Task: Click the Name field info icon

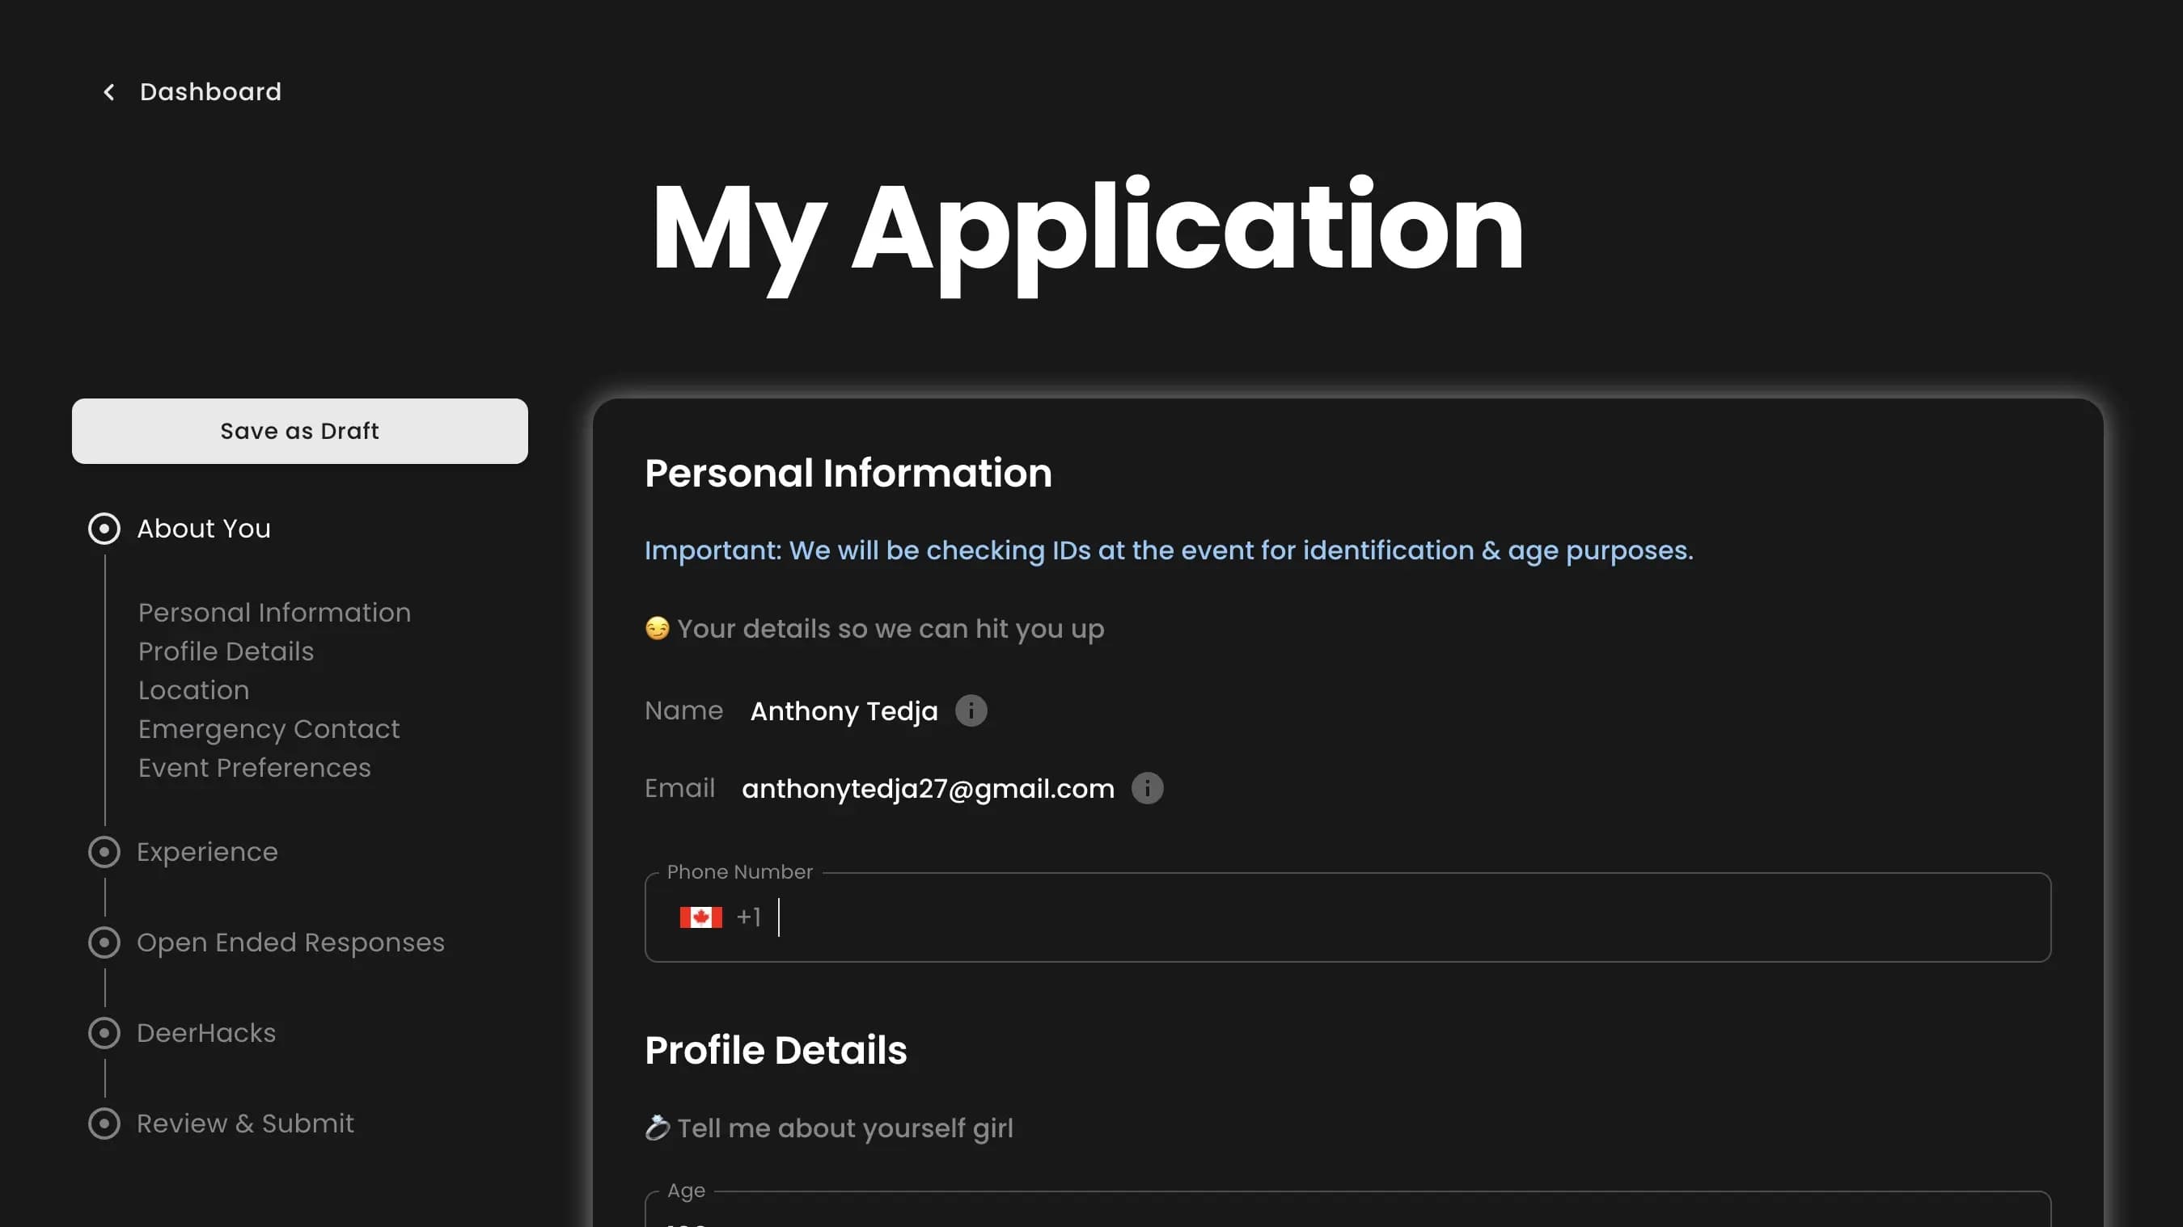Action: click(x=971, y=710)
